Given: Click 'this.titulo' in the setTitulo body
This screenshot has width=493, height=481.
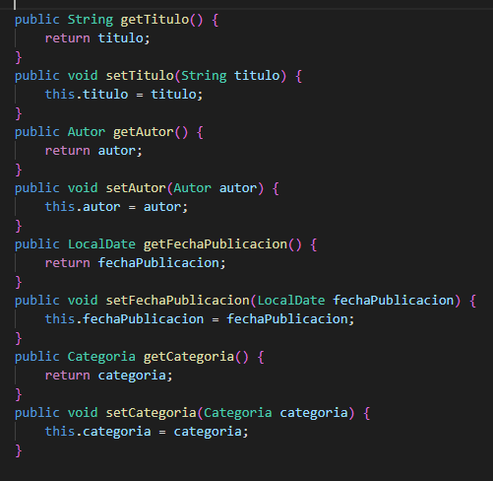Looking at the screenshot, I should click(87, 95).
